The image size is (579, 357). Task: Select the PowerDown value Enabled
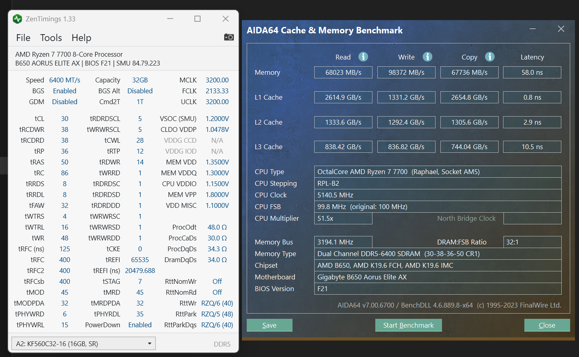point(140,325)
